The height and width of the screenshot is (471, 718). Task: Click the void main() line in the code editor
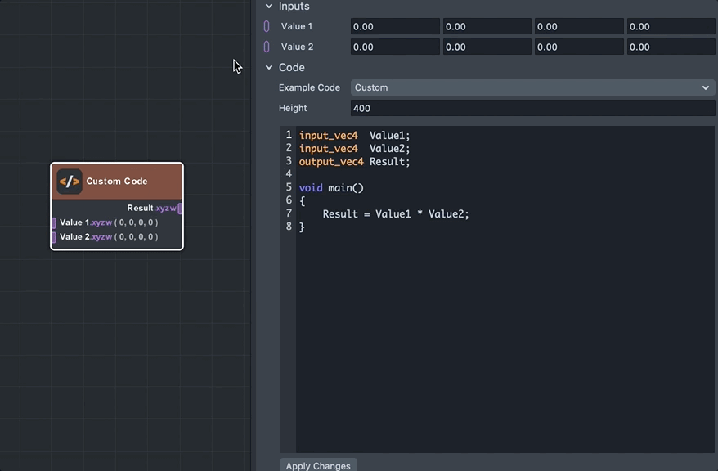click(x=330, y=187)
